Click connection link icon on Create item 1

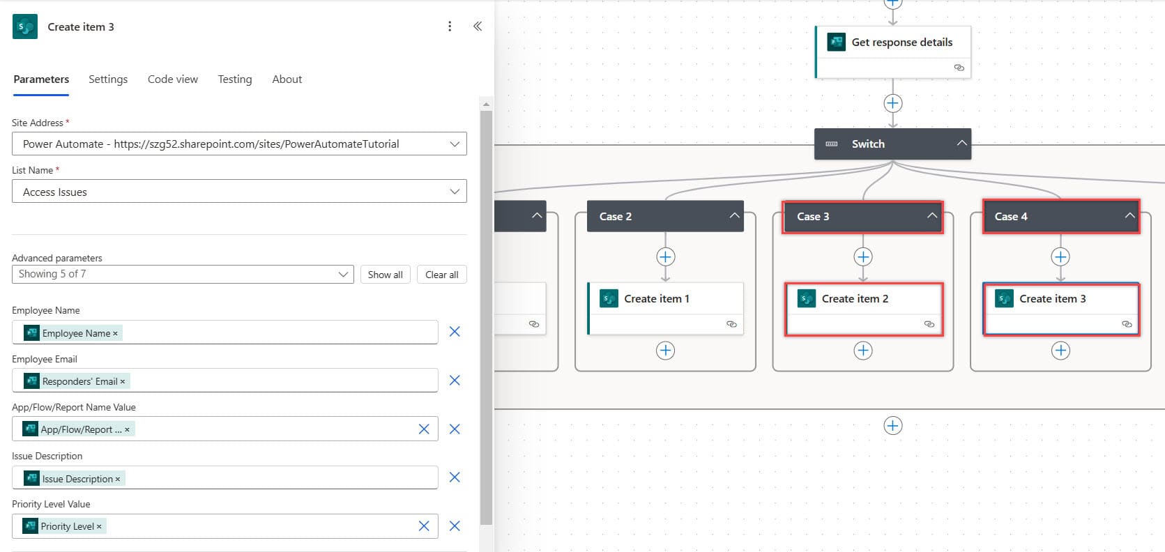click(731, 324)
